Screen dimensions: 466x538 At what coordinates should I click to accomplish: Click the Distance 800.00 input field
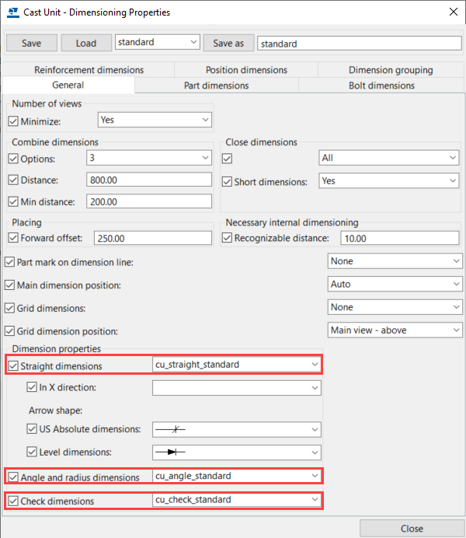point(148,180)
